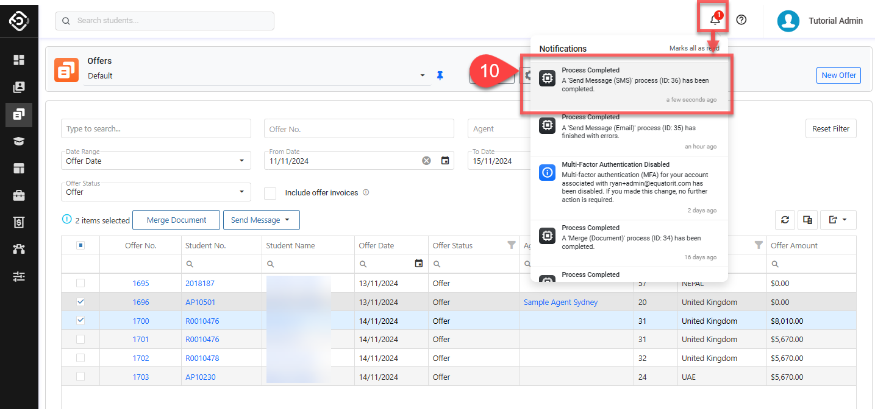The width and height of the screenshot is (875, 409).
Task: Click the pin icon beside Default view
Action: pyautogui.click(x=440, y=75)
